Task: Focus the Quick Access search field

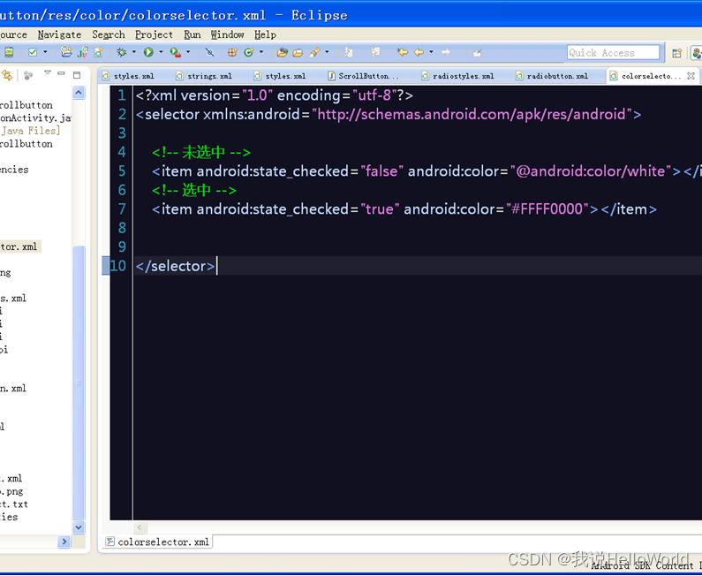Action: tap(613, 52)
